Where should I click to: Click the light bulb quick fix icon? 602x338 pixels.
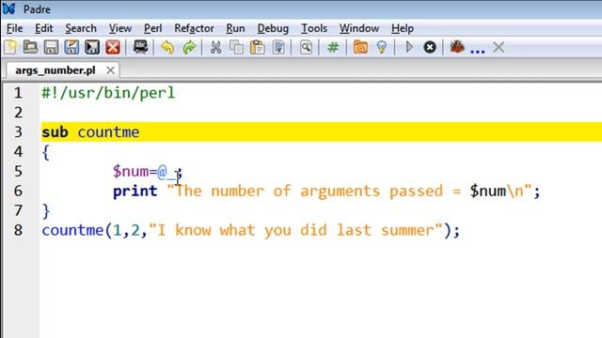[381, 48]
